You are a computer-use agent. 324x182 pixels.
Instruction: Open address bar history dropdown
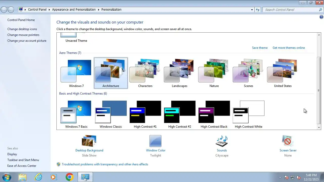252,10
